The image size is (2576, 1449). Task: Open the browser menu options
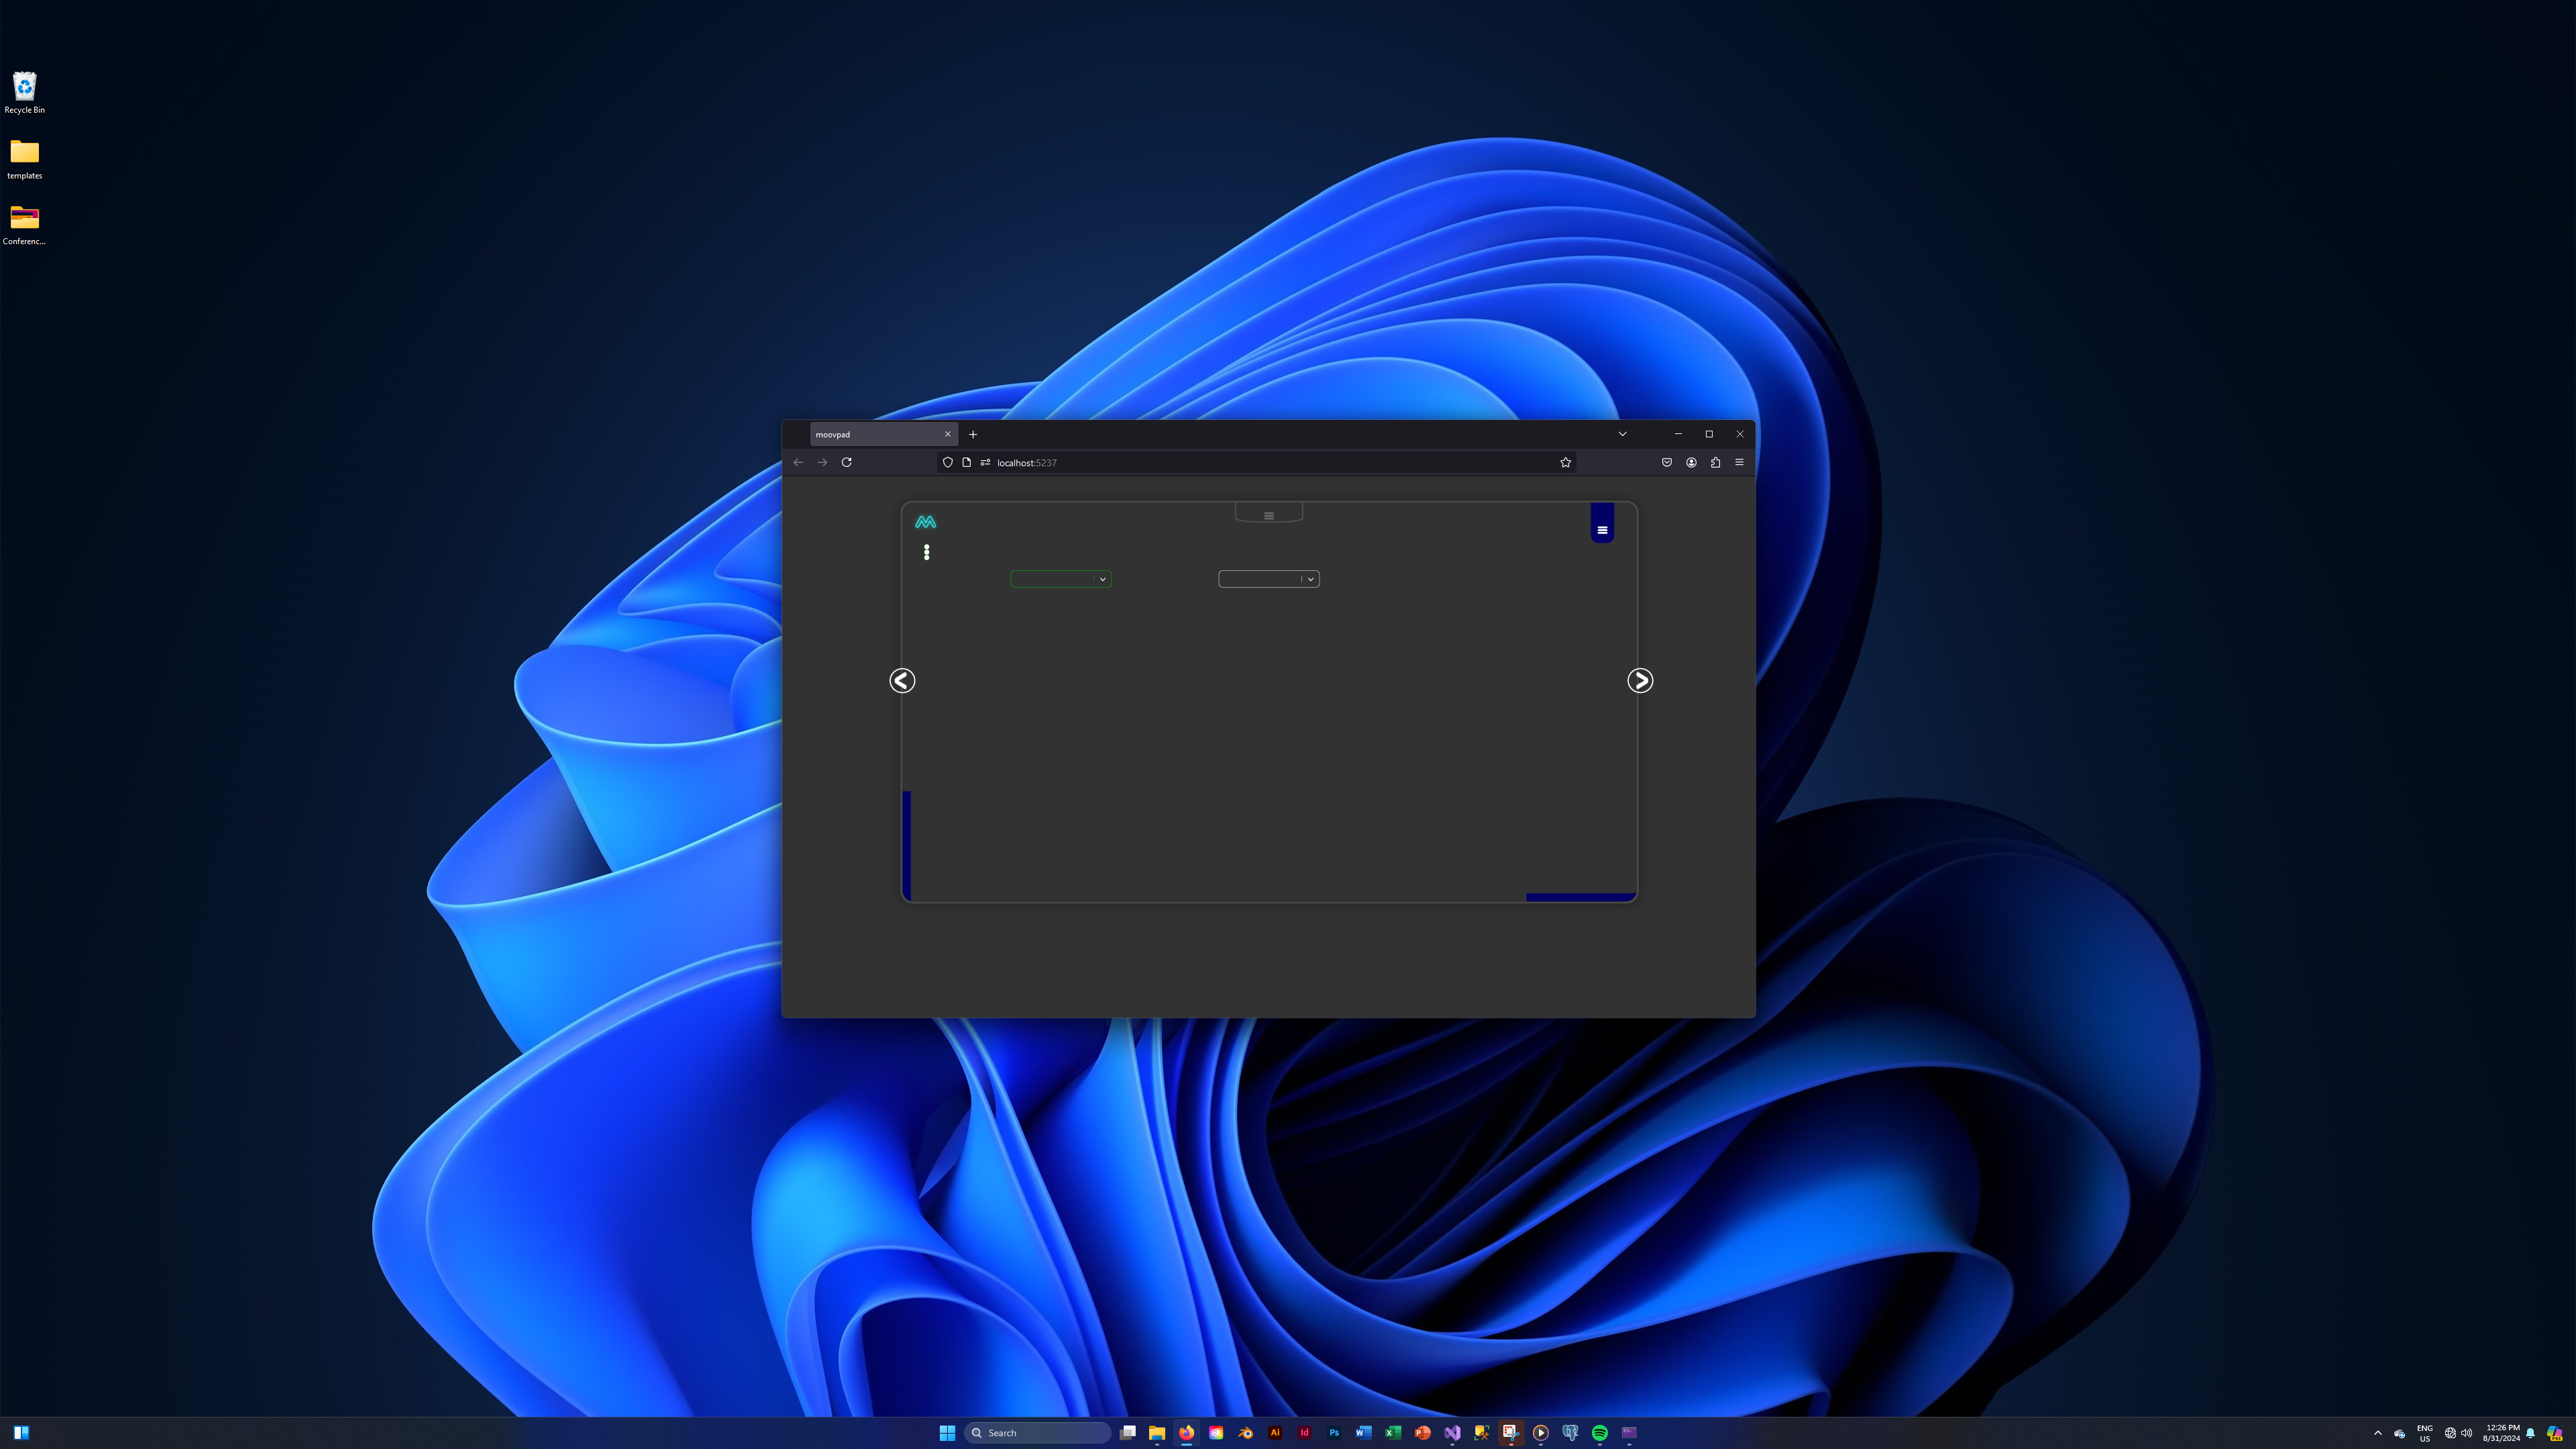click(1739, 462)
